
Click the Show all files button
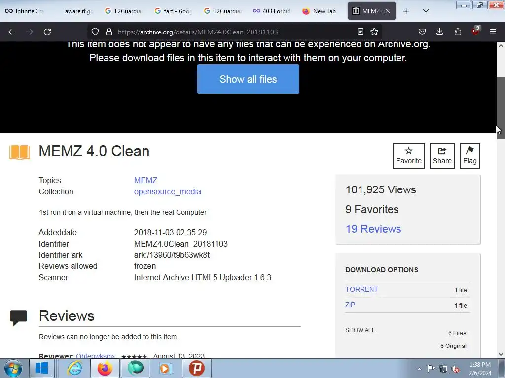249,79
